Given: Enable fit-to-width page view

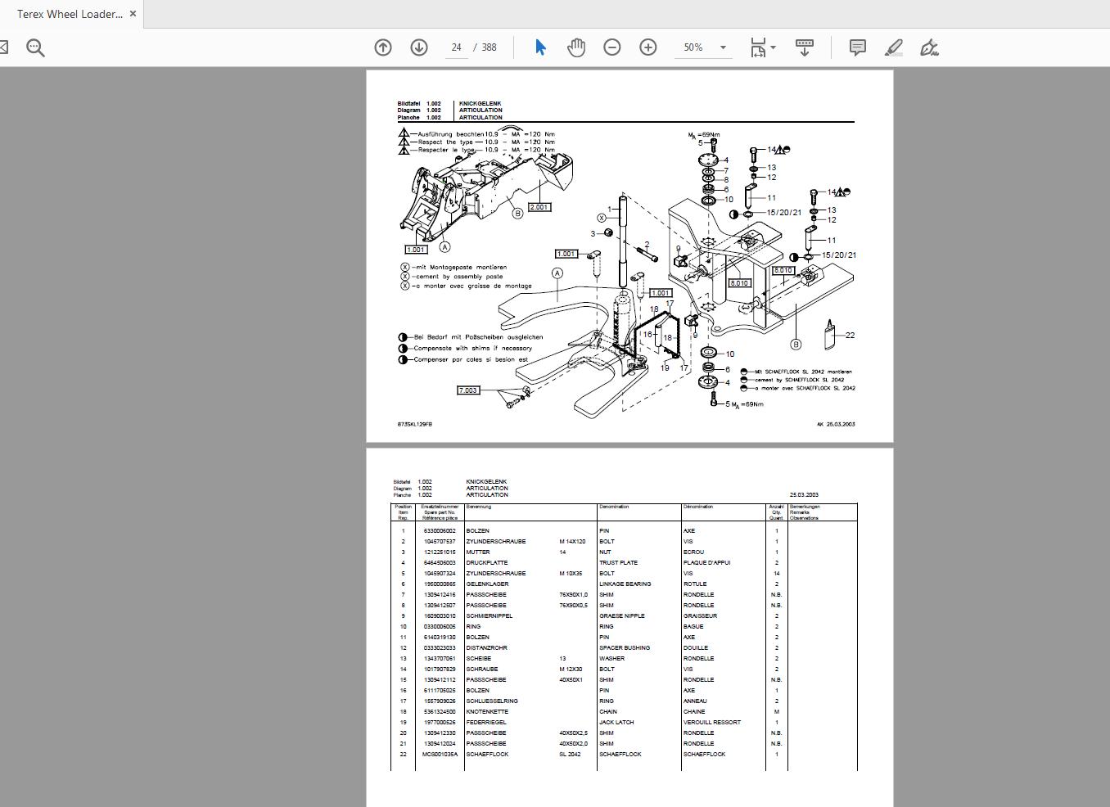Looking at the screenshot, I should point(757,47).
